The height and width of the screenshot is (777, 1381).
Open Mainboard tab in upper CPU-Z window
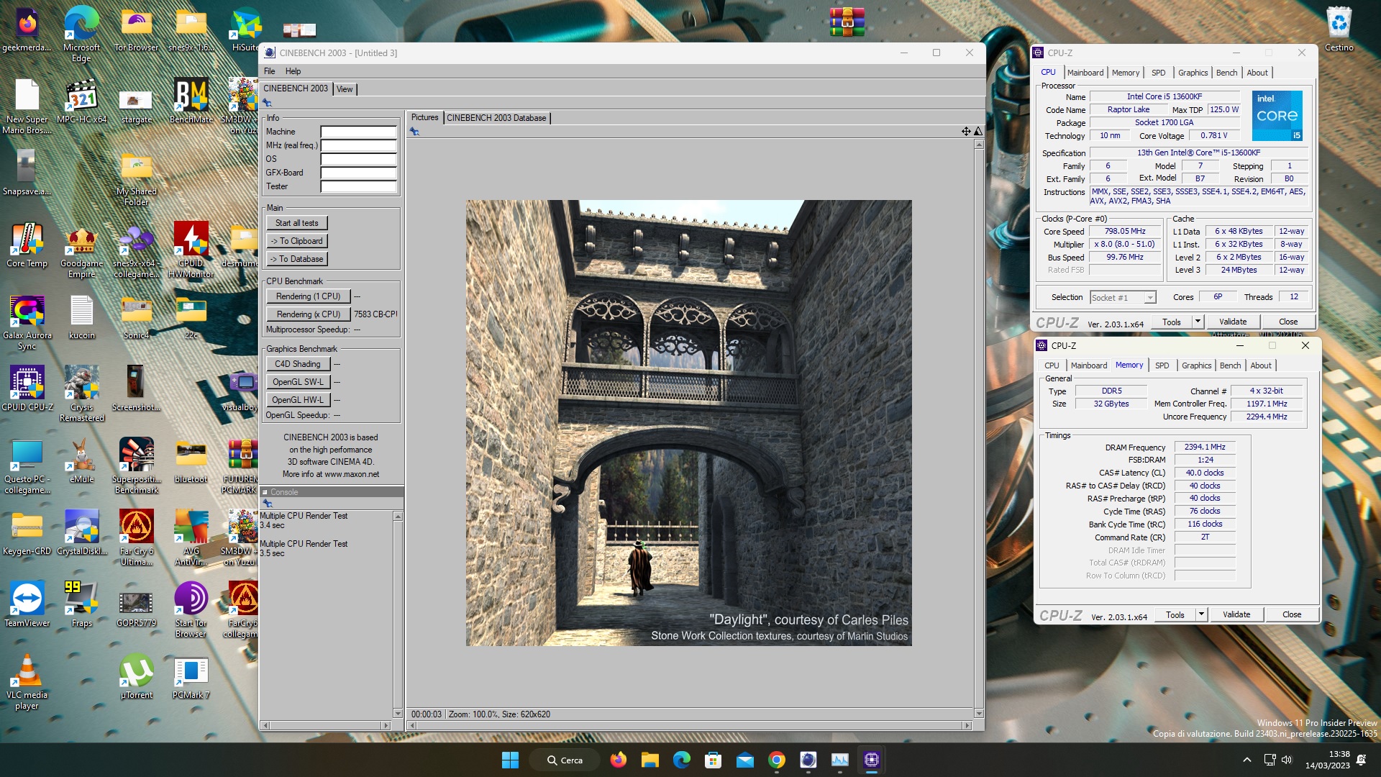[x=1085, y=73]
